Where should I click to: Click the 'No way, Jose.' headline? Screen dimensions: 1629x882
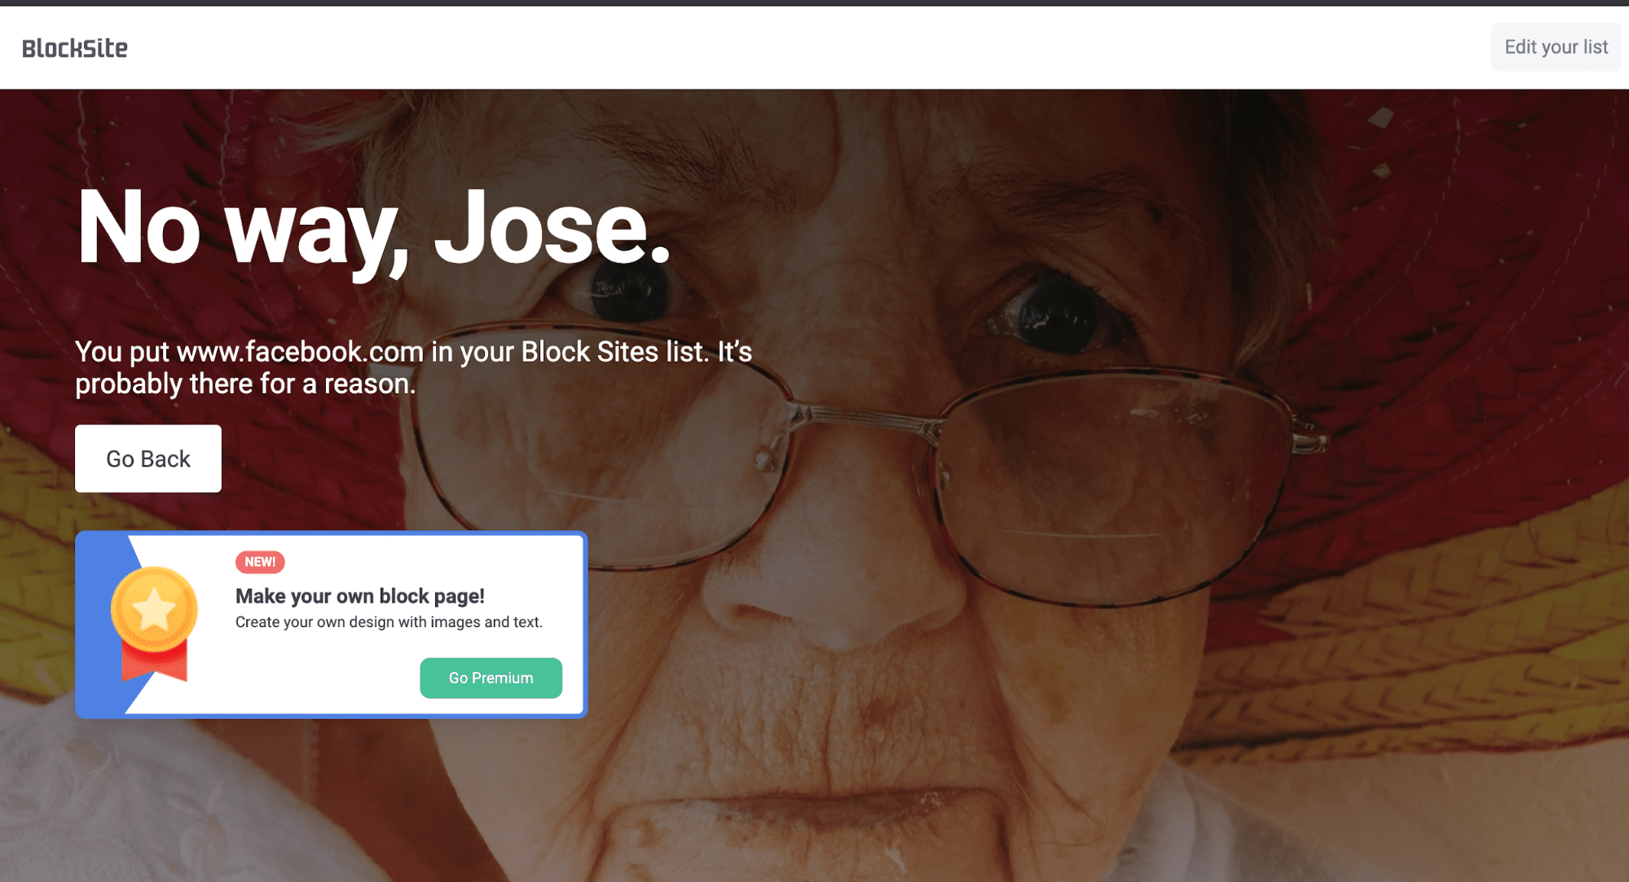(x=372, y=227)
